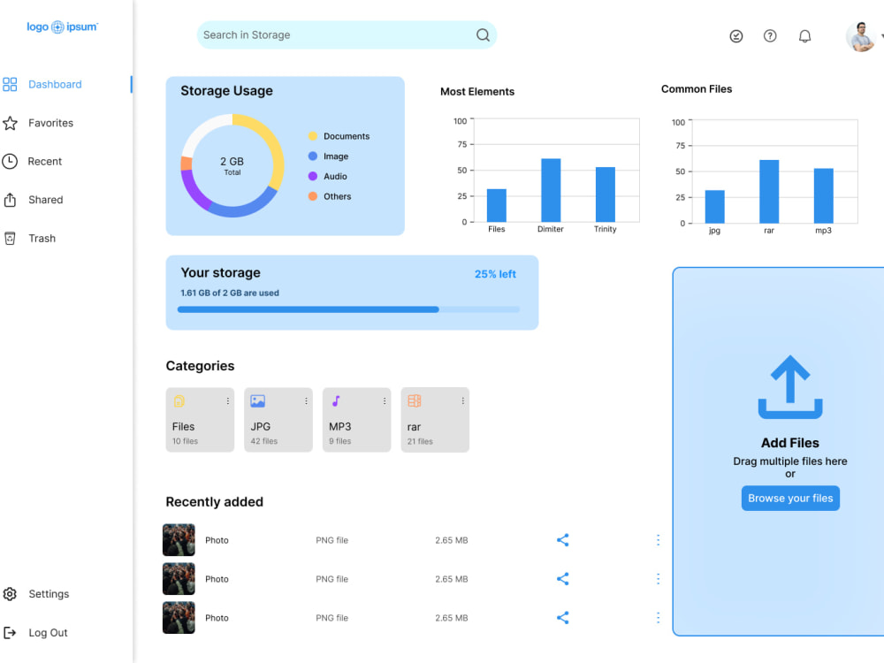Click the rar bar in Common Files
The height and width of the screenshot is (663, 884).
769,192
